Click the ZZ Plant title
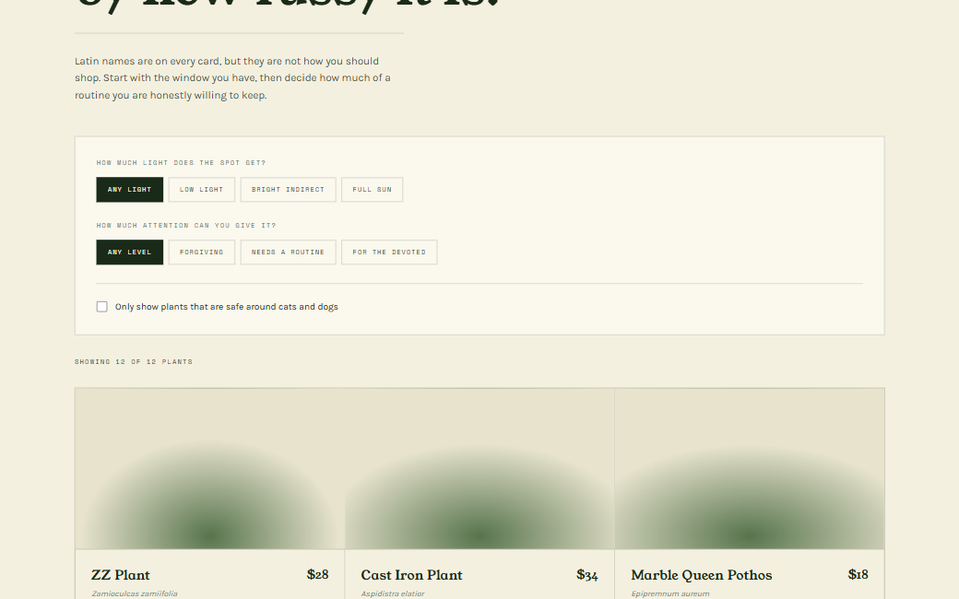 (x=121, y=575)
